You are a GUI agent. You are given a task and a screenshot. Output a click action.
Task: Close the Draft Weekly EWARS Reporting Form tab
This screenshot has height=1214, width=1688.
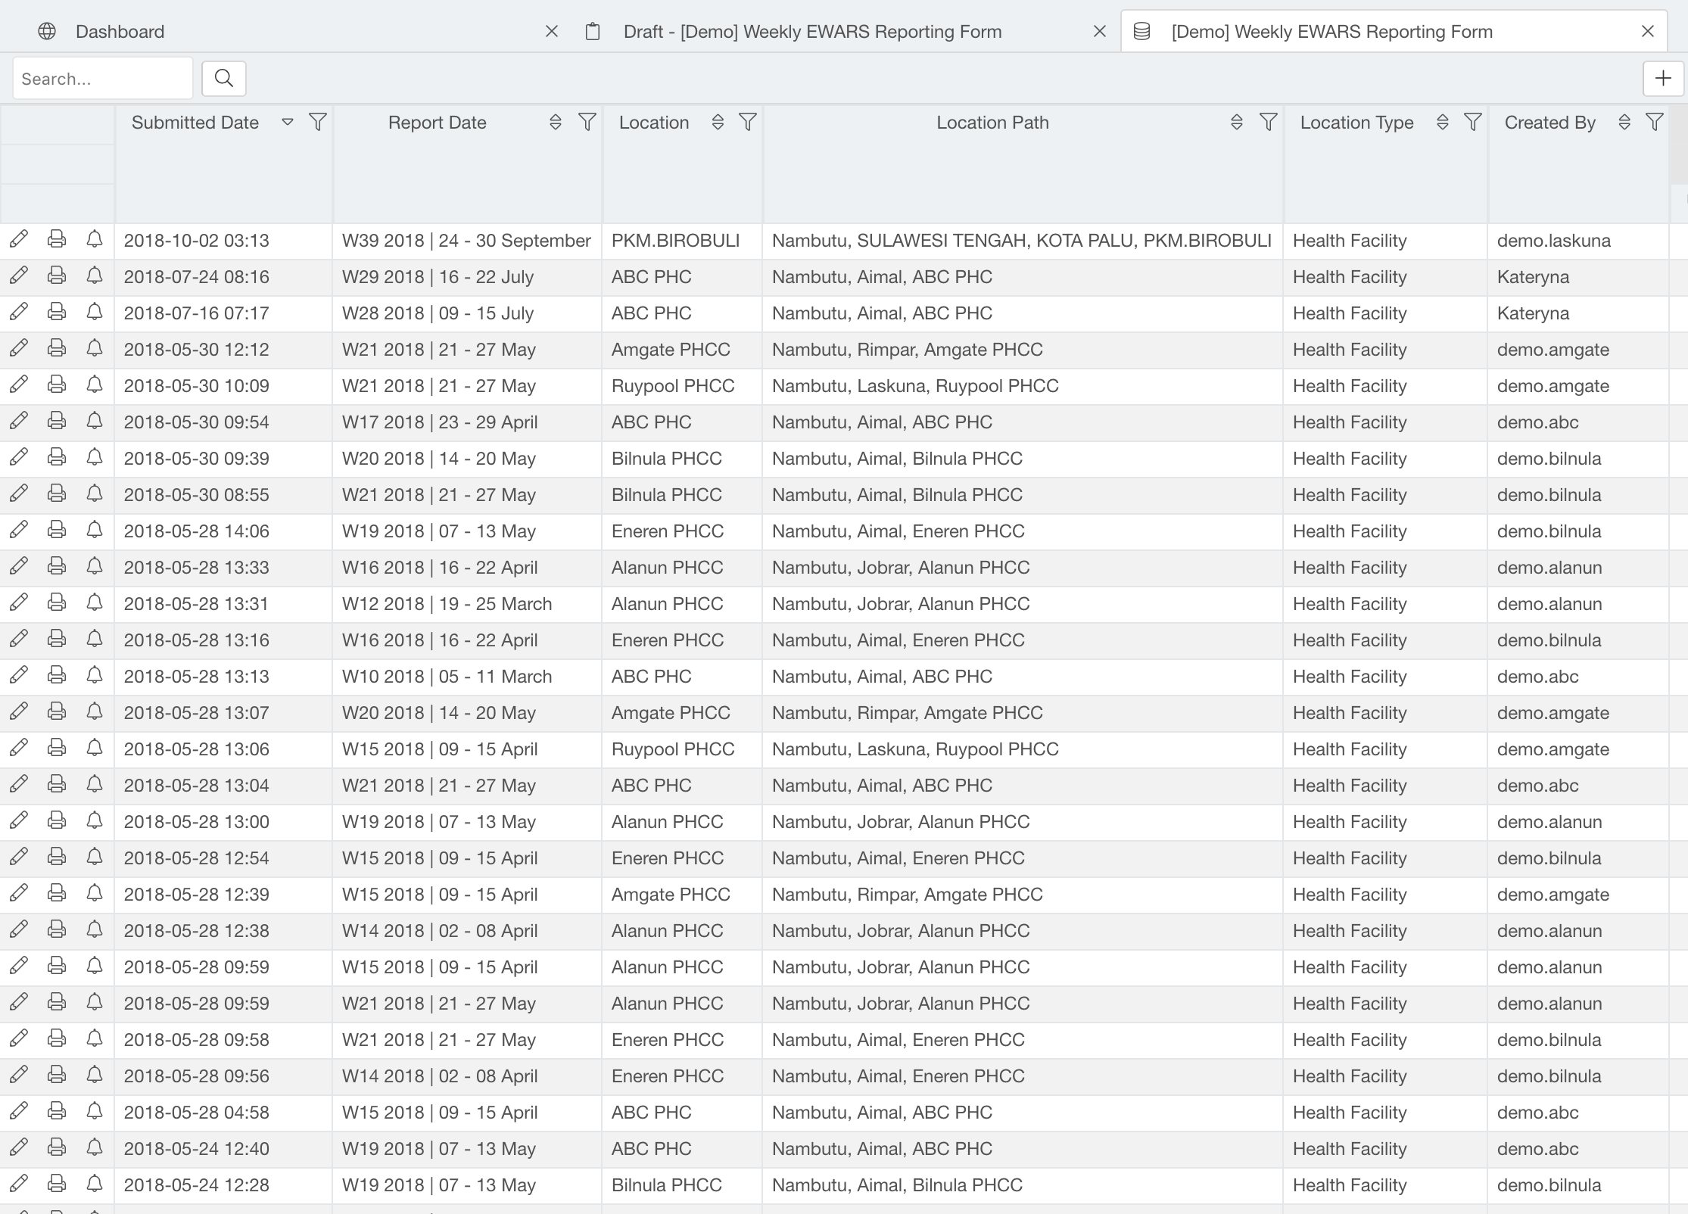[1100, 32]
